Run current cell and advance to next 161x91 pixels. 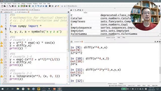pyautogui.click(x=24, y=6)
